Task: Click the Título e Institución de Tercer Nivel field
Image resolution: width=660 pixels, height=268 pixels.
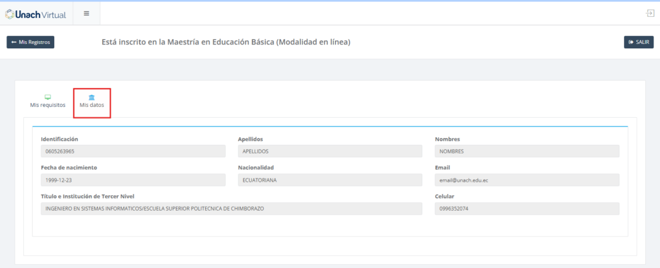Action: [231, 209]
